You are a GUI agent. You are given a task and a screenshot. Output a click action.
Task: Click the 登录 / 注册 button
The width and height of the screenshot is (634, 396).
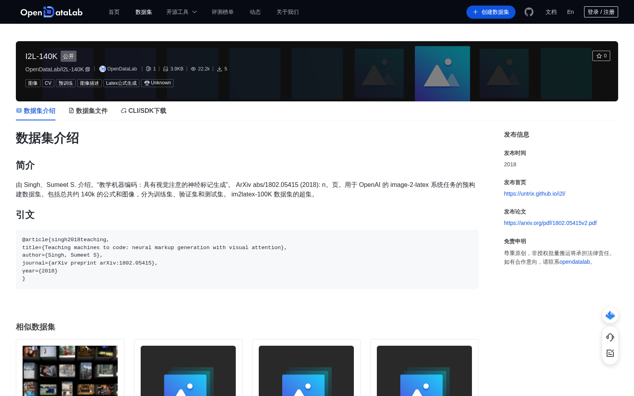(x=601, y=12)
